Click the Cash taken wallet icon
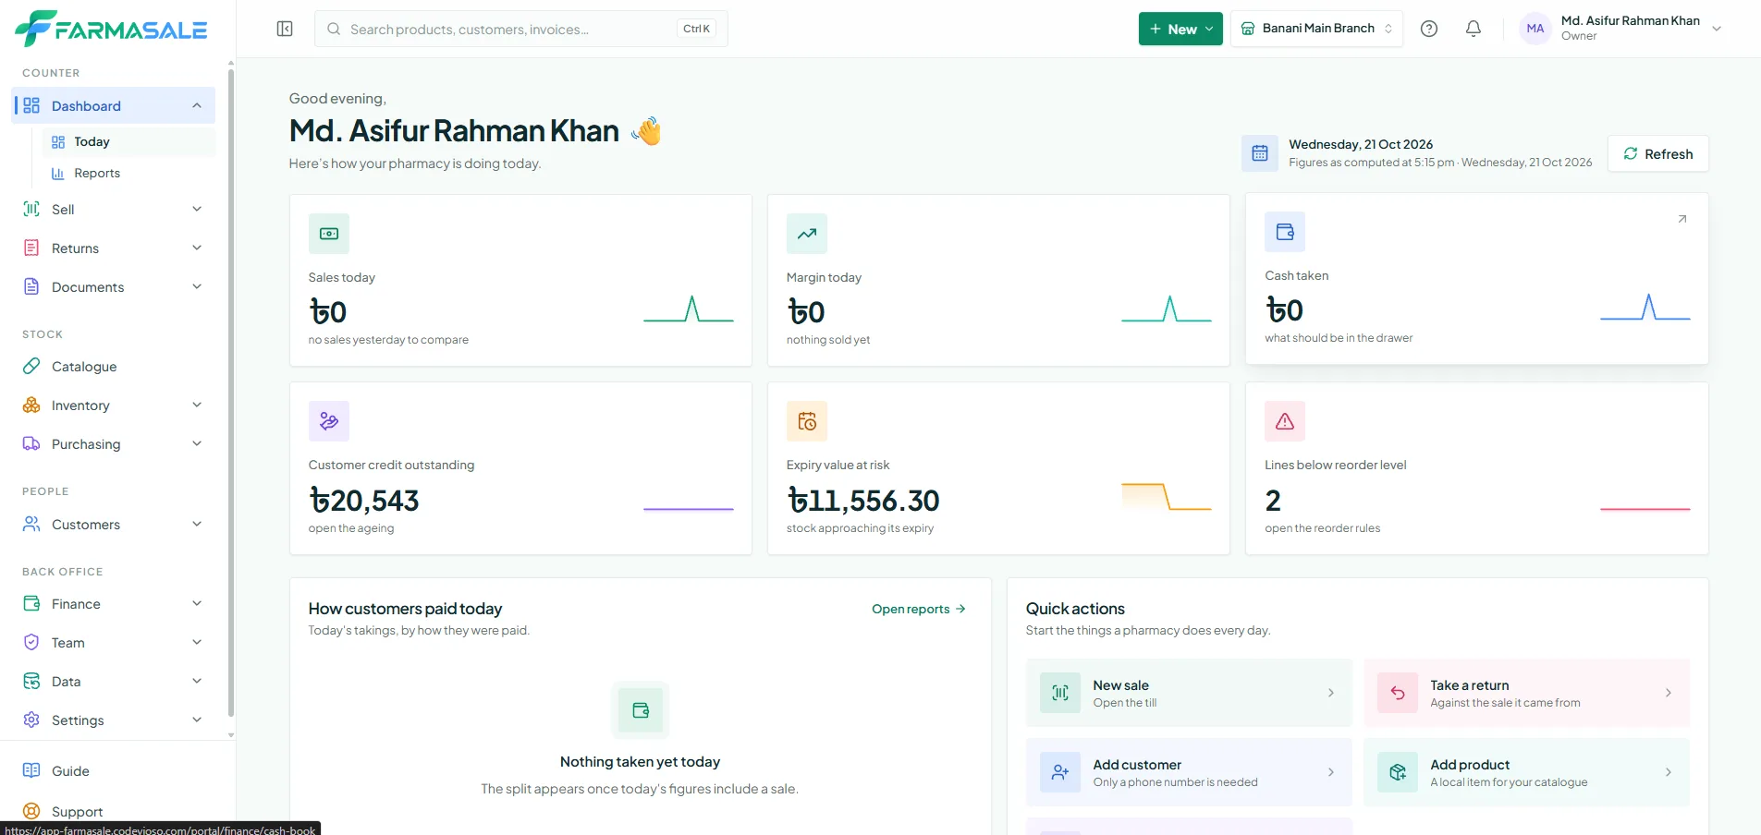The image size is (1761, 835). pos(1285,232)
